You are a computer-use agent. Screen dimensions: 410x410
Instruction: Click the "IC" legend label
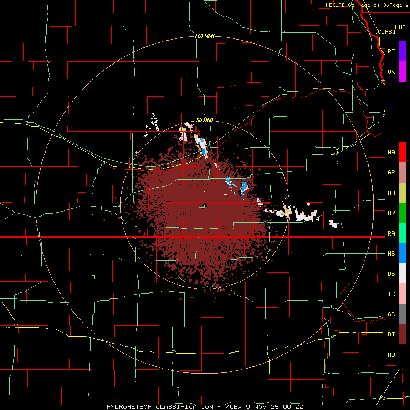[391, 294]
